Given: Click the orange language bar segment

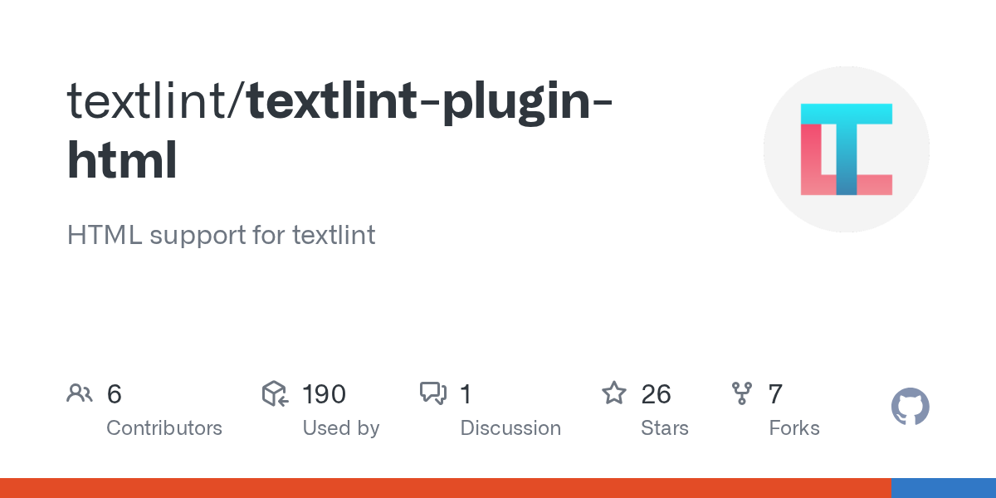Looking at the screenshot, I should point(445,488).
